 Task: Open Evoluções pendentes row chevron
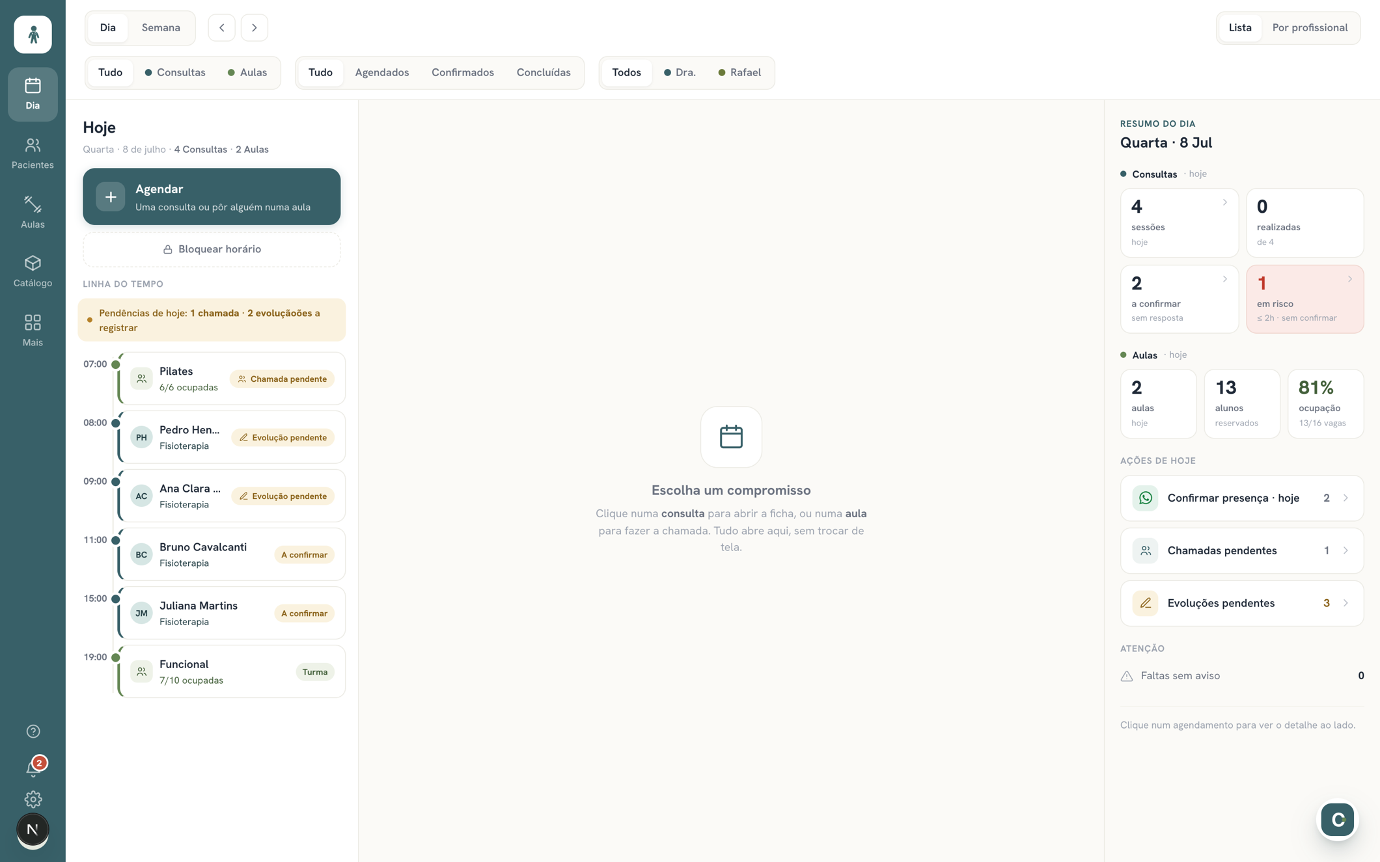tap(1345, 603)
